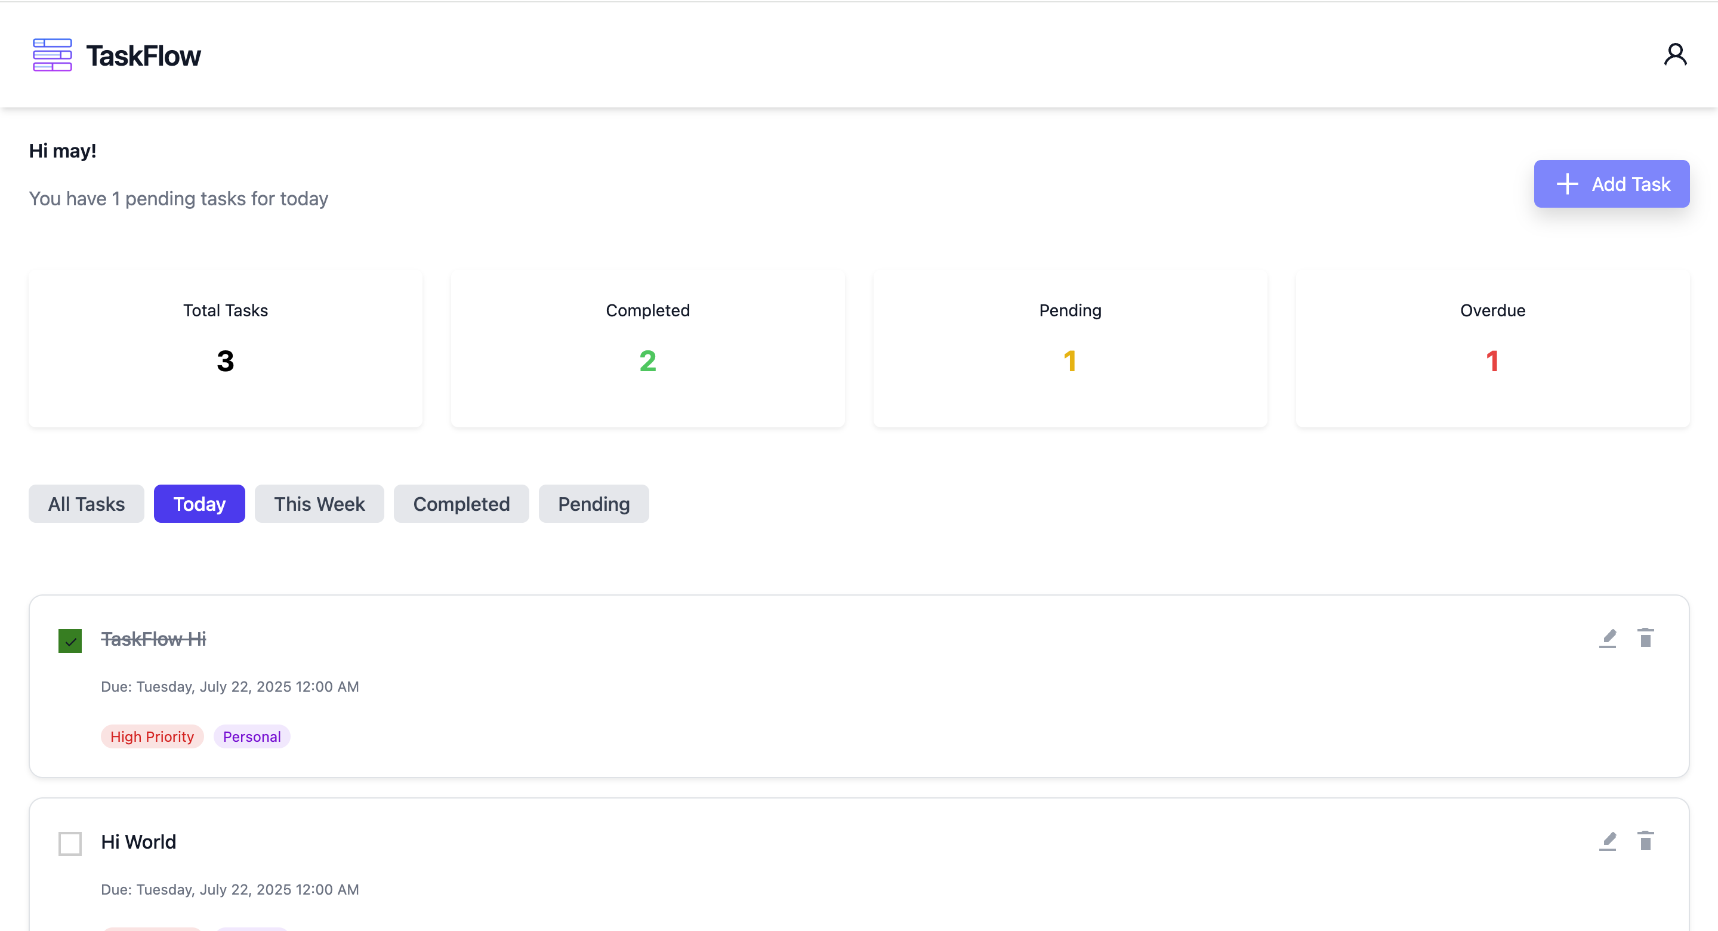This screenshot has height=931, width=1718.
Task: Click the due date of TaskFlow Hi
Action: point(229,686)
